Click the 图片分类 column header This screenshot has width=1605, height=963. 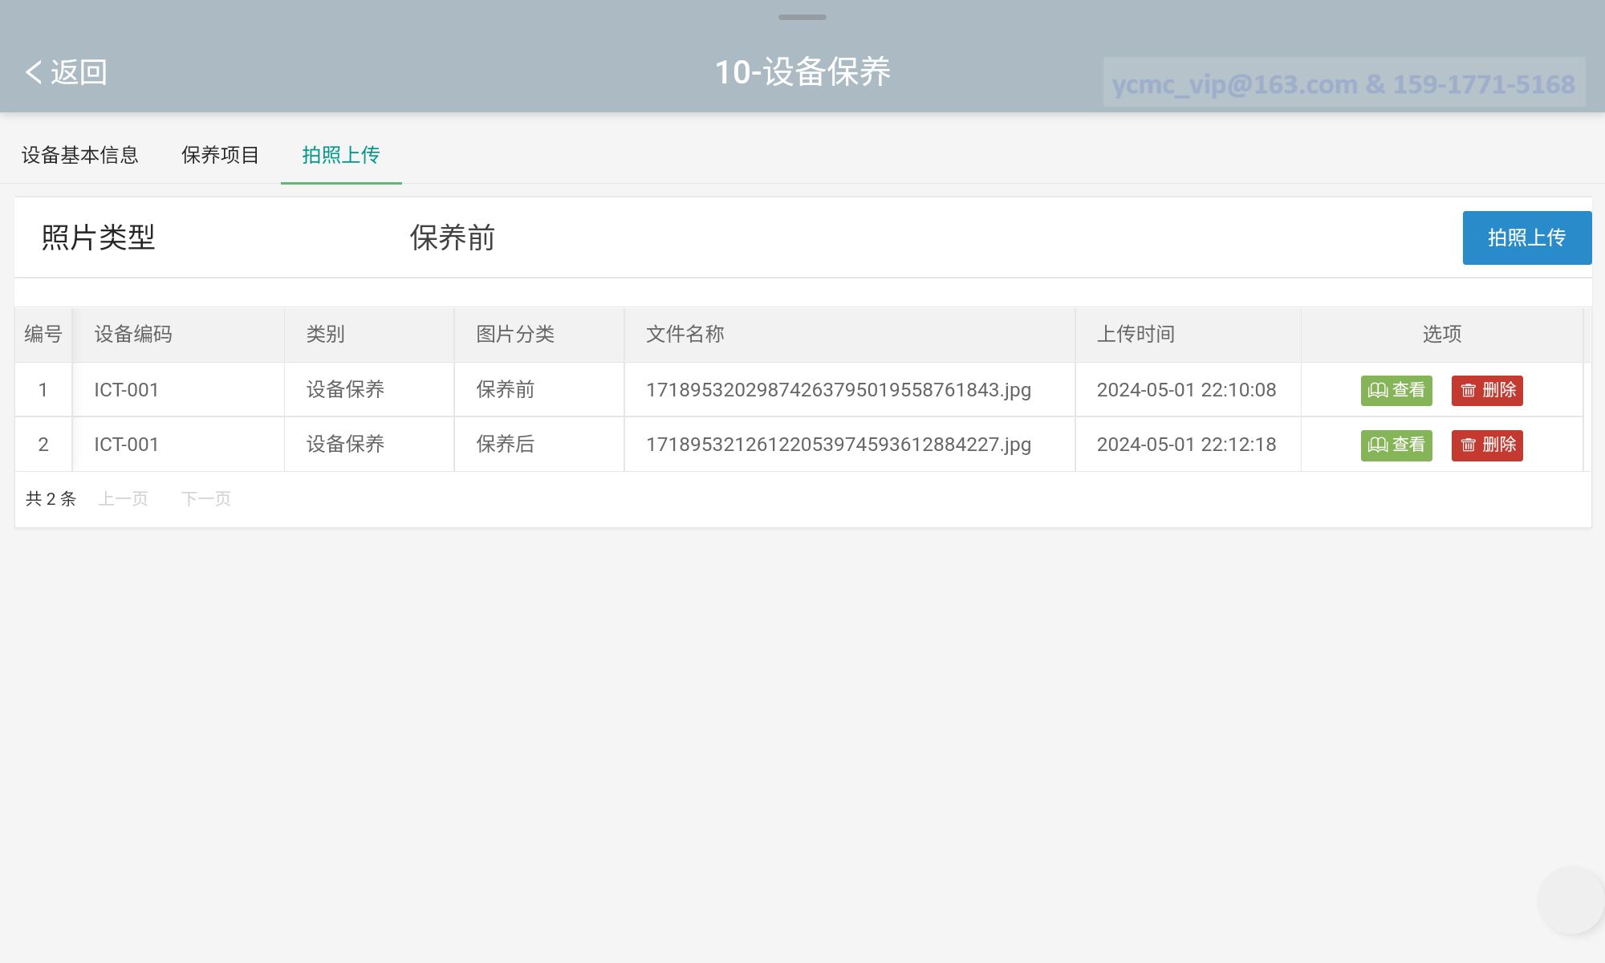pyautogui.click(x=514, y=334)
